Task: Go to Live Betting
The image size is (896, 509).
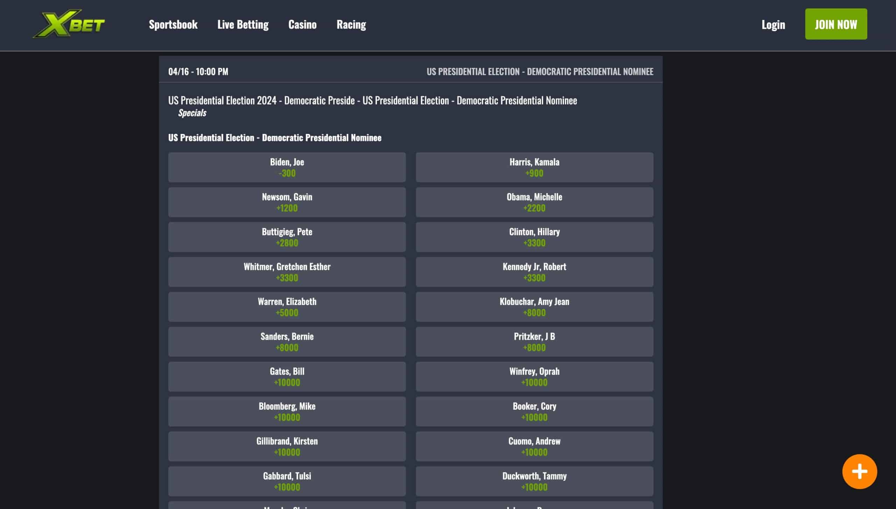Action: [243, 24]
